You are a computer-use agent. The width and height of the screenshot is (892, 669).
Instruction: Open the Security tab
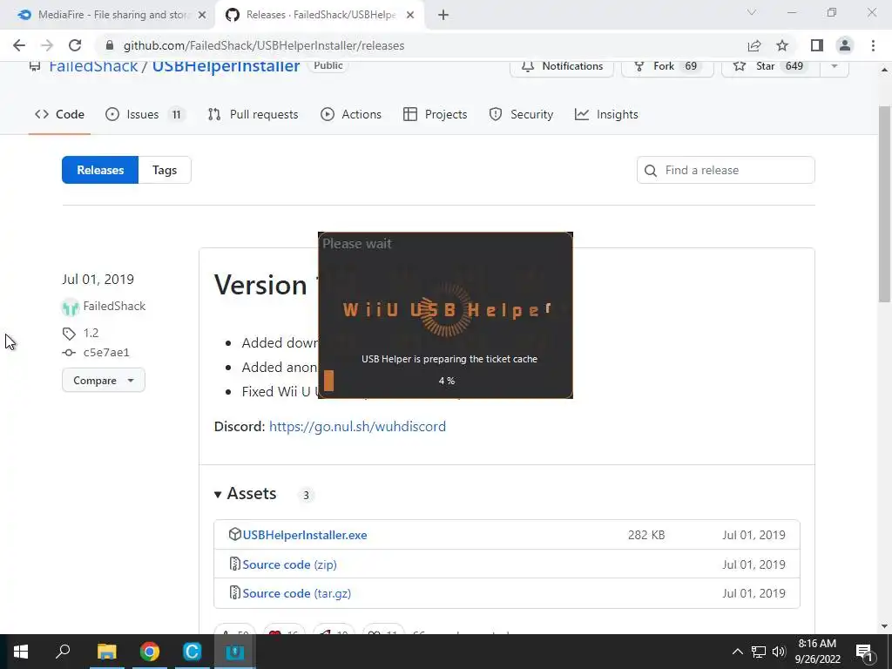[521, 114]
